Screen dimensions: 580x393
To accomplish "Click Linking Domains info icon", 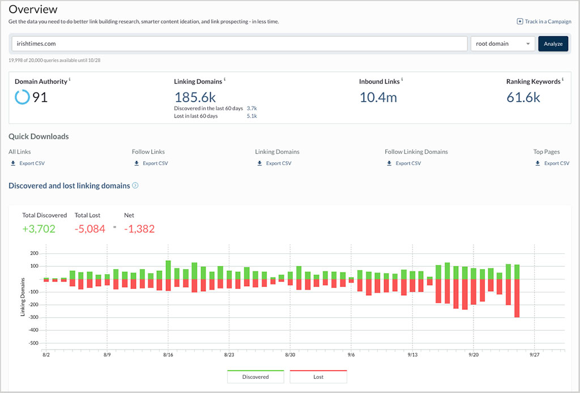I will [x=224, y=79].
